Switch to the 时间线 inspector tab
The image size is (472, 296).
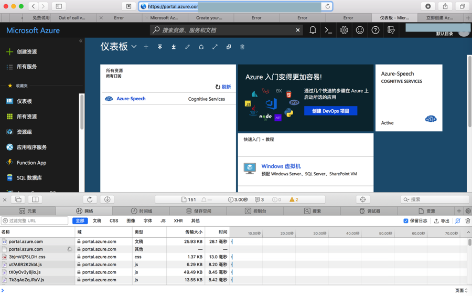coord(142,211)
